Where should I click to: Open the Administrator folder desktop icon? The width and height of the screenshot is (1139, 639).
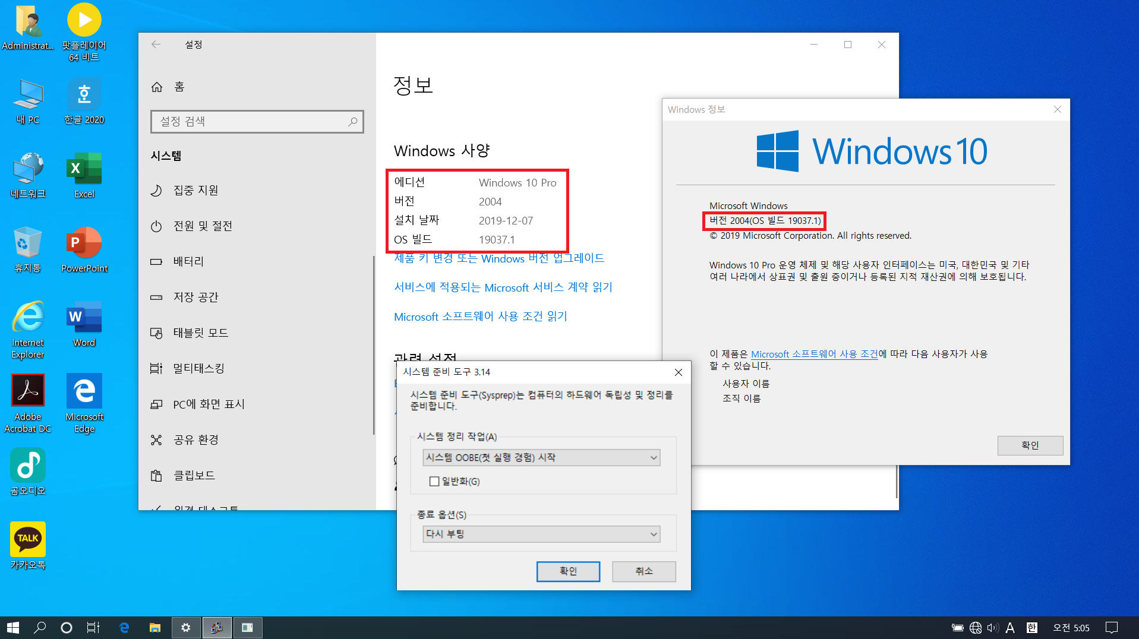27,27
